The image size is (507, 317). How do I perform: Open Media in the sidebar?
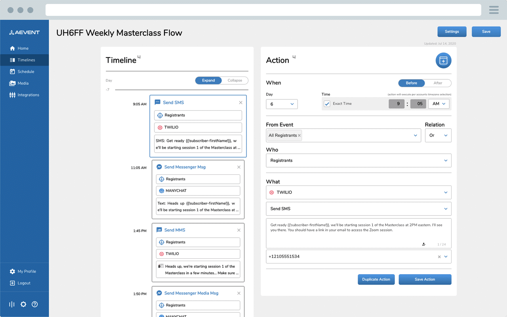pos(19,83)
